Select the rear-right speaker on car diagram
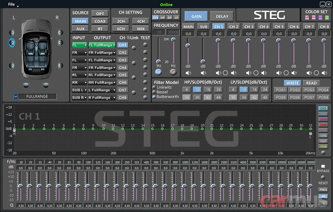Viewport: 333px width, 212px height. coord(60,65)
